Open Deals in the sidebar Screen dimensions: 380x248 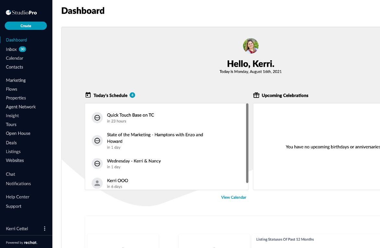11,143
